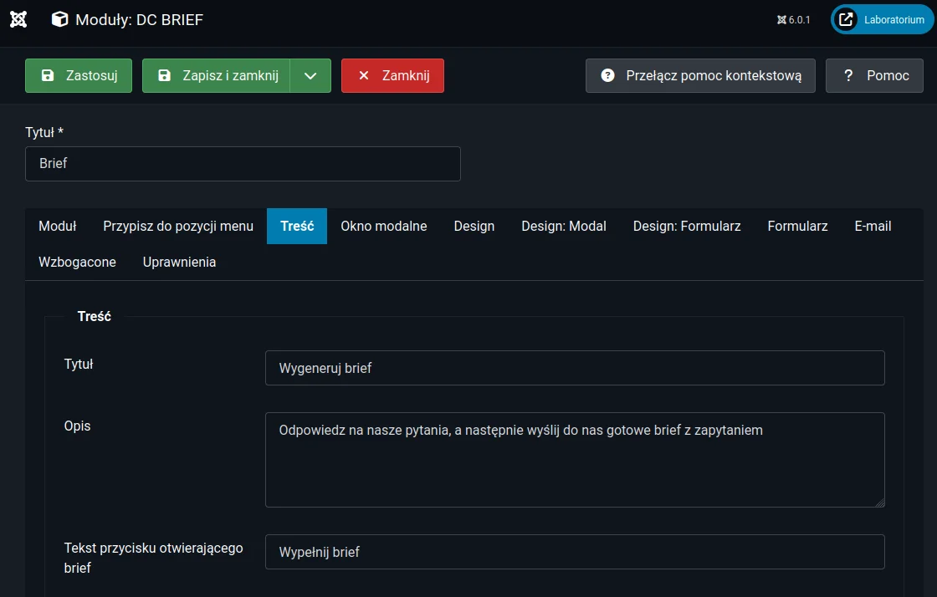
Task: Grab the Opis textarea resize handle
Action: point(879,502)
